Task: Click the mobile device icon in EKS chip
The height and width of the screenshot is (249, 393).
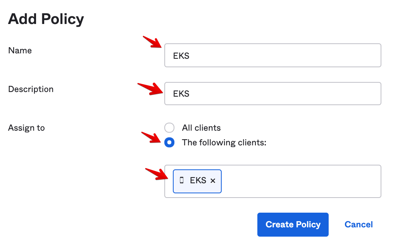Action: tap(182, 180)
